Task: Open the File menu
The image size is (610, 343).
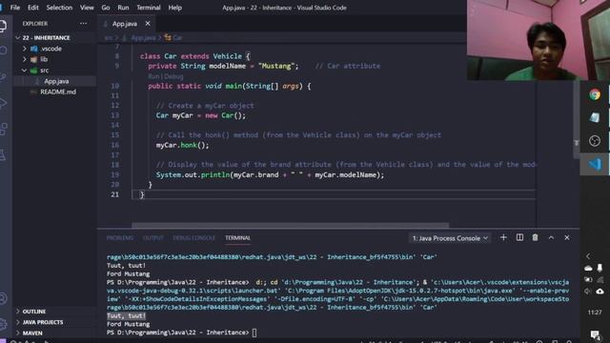Action: tap(15, 8)
